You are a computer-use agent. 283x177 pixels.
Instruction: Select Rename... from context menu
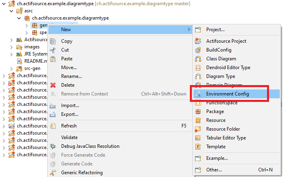point(71,76)
